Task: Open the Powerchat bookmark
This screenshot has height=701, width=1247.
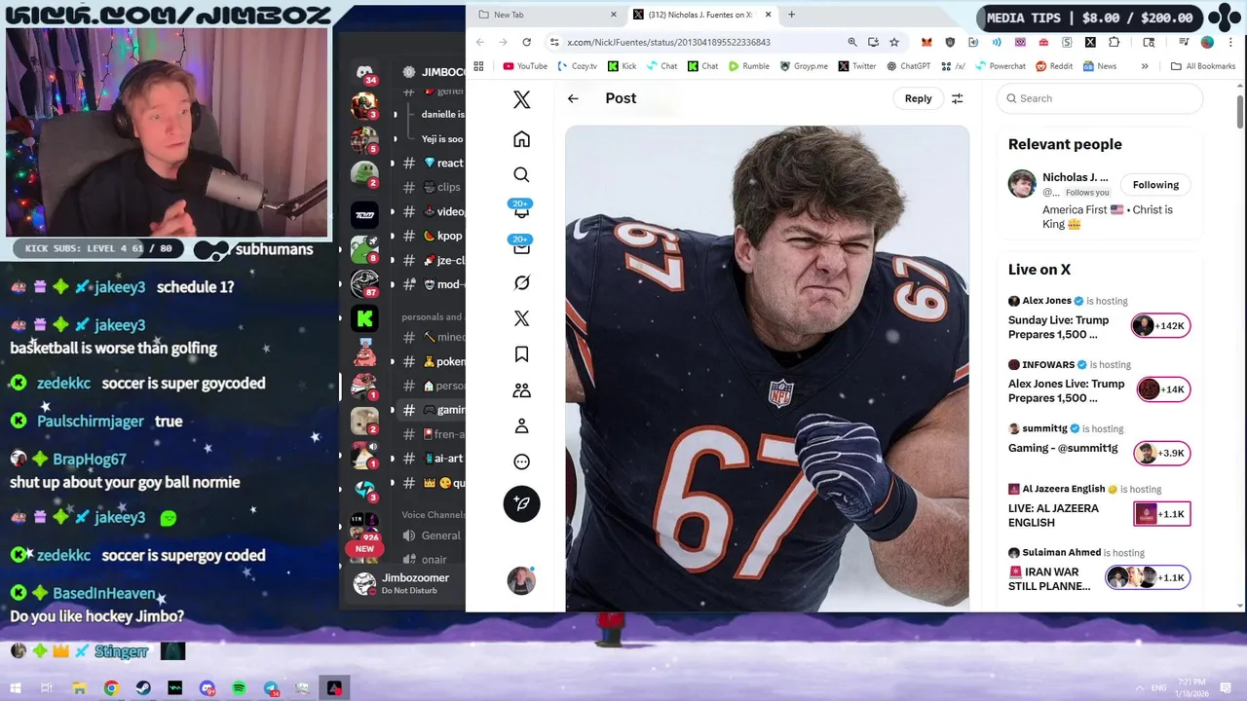Action: coord(1000,66)
